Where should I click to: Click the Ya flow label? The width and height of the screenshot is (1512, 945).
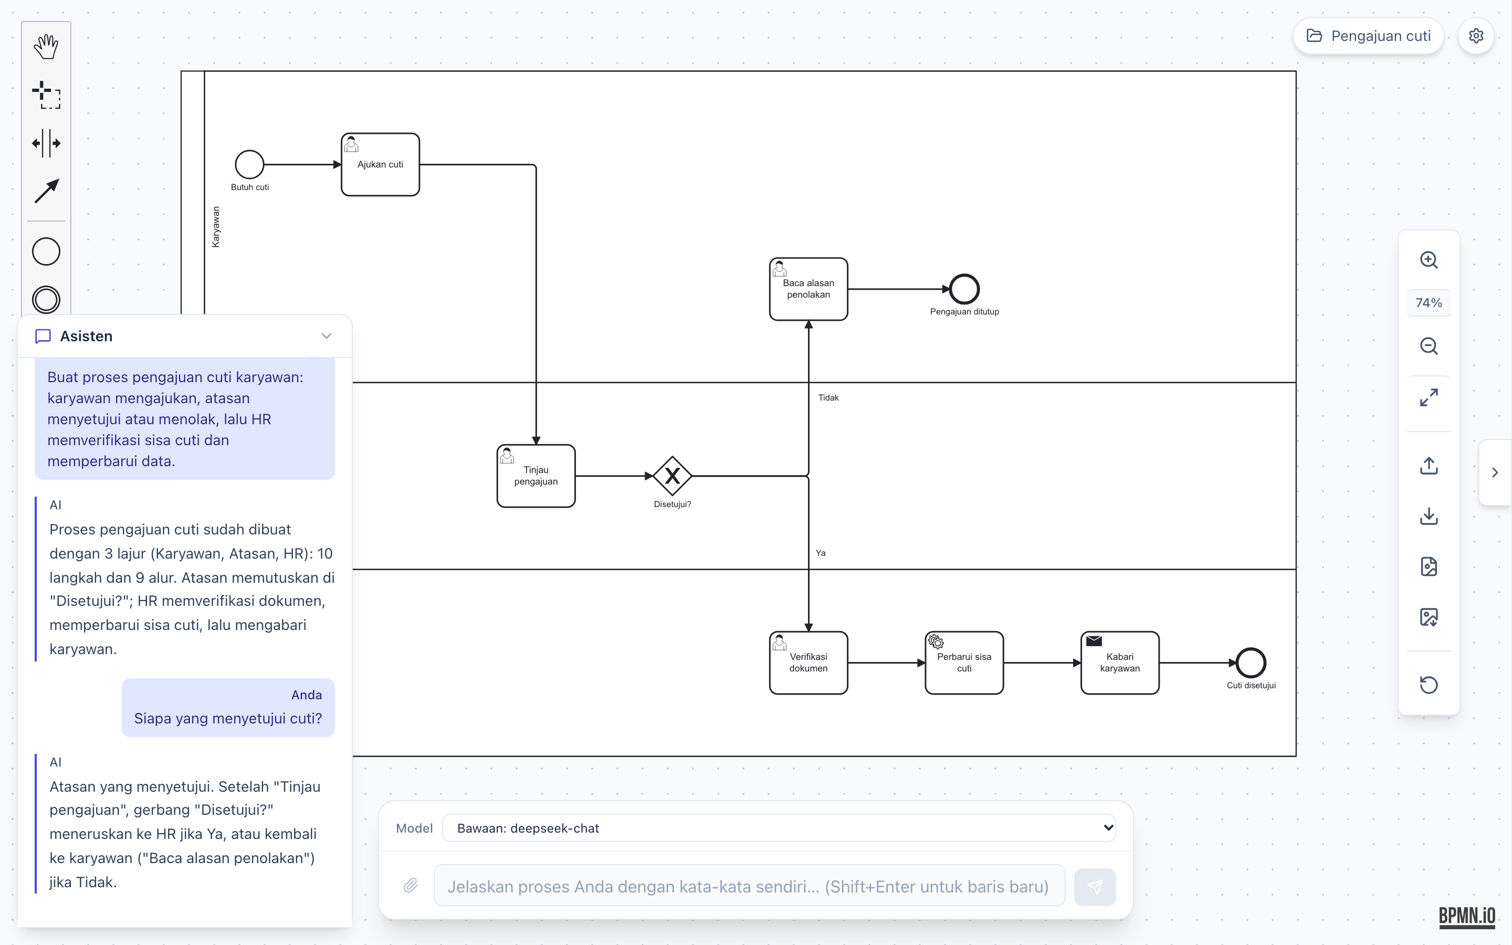(821, 553)
